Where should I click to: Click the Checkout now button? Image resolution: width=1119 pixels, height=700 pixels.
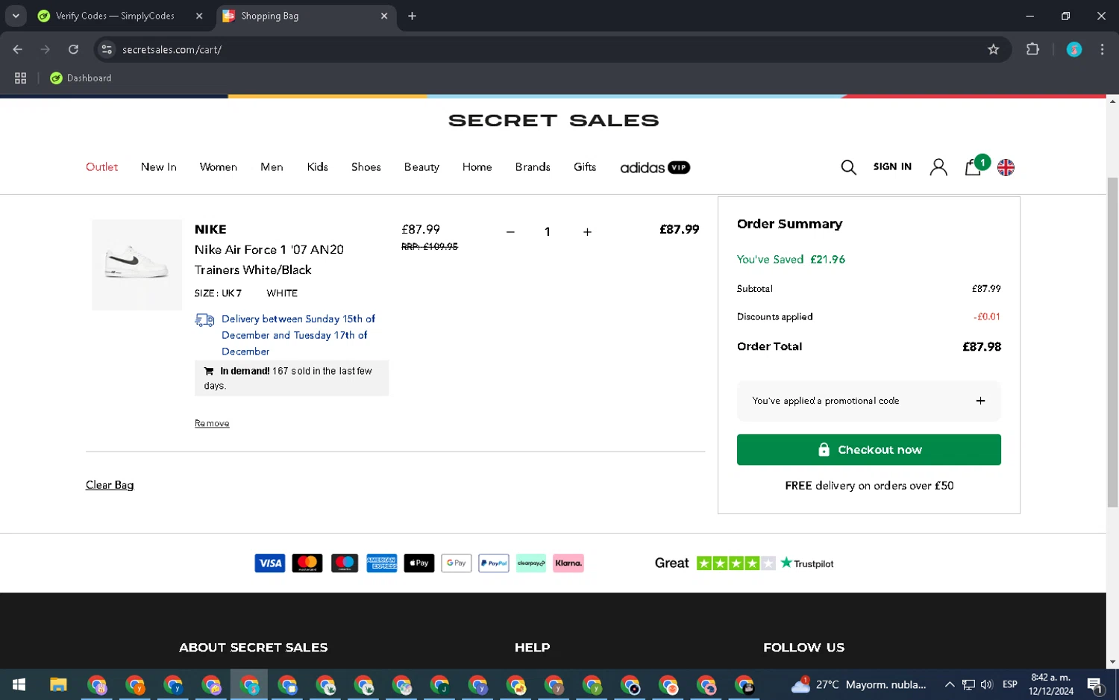[x=868, y=450]
